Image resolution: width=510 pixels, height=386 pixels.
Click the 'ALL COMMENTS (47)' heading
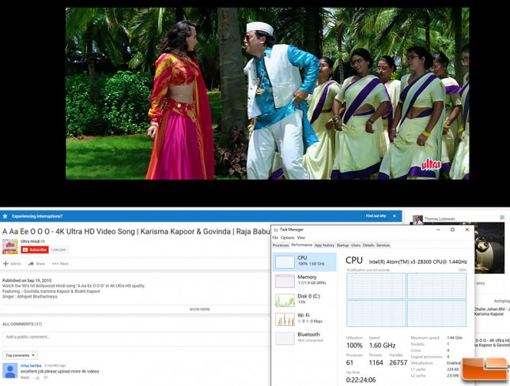coord(22,324)
